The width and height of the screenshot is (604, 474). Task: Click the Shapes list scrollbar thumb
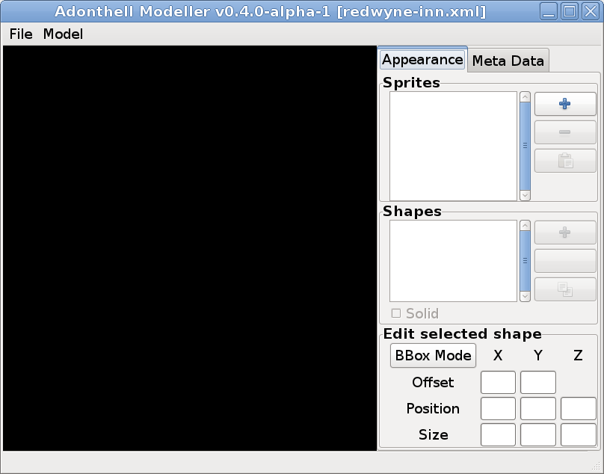pyautogui.click(x=525, y=261)
